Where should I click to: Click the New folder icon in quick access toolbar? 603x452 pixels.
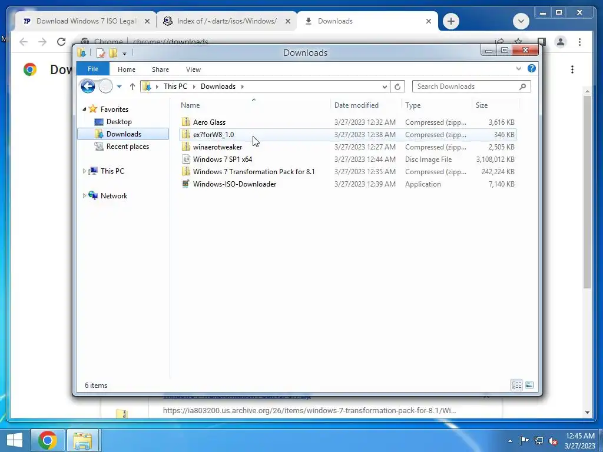pos(113,53)
